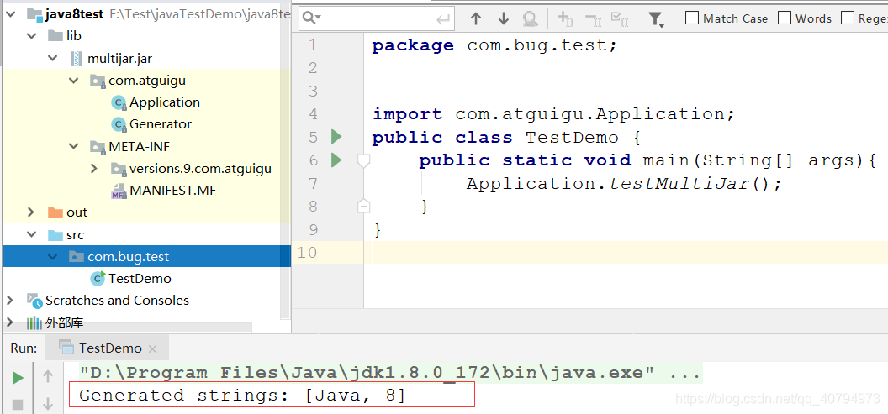The height and width of the screenshot is (414, 888).
Task: Collapse META-INF folder chevron
Action: (73, 146)
